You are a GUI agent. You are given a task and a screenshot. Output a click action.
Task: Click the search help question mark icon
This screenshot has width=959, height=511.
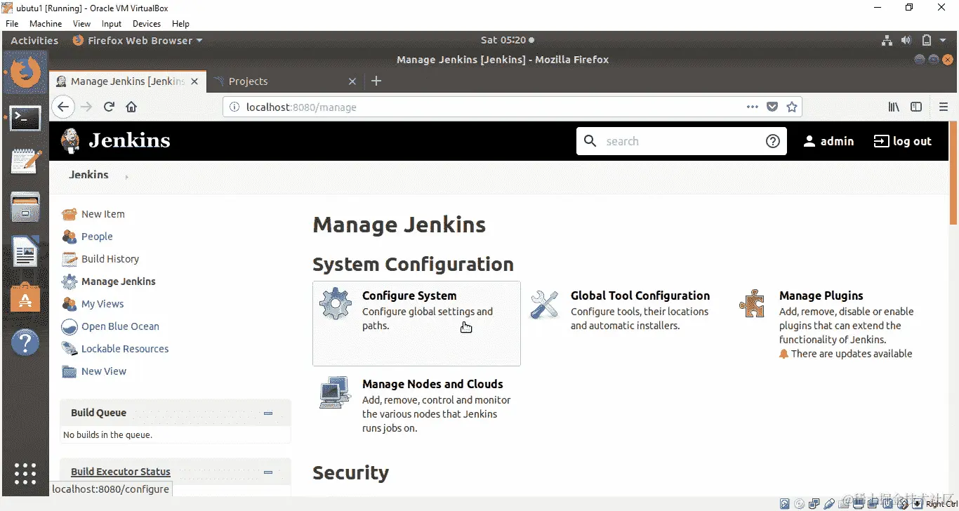tap(773, 141)
